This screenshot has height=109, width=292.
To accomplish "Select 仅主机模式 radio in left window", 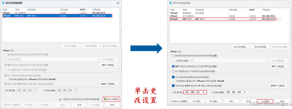I will point(6,70).
